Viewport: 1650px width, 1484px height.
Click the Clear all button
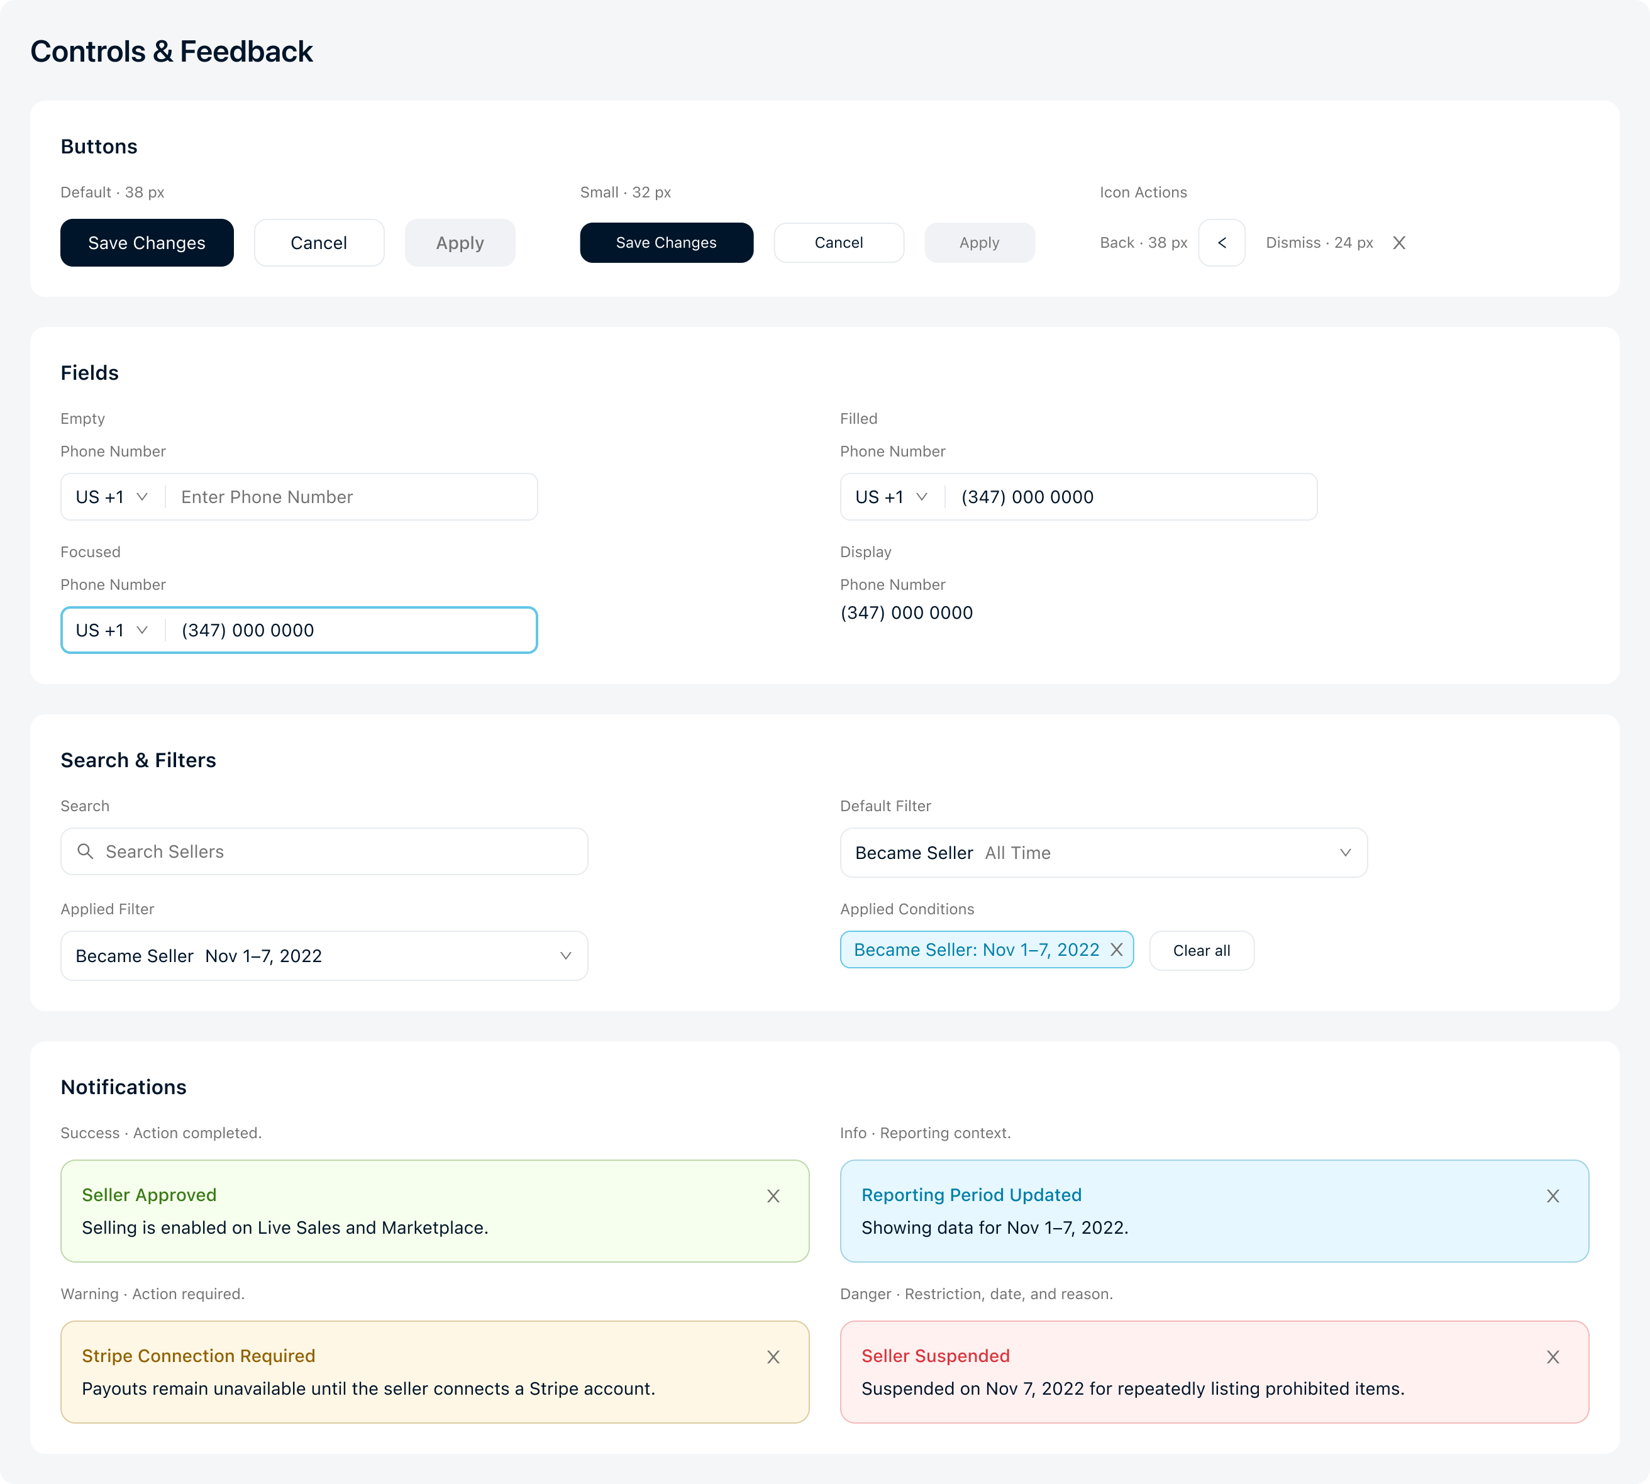coord(1202,951)
